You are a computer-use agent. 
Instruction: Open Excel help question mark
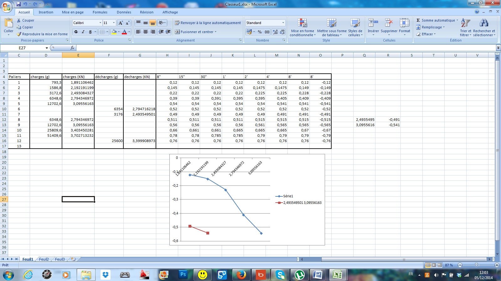pyautogui.click(x=477, y=12)
